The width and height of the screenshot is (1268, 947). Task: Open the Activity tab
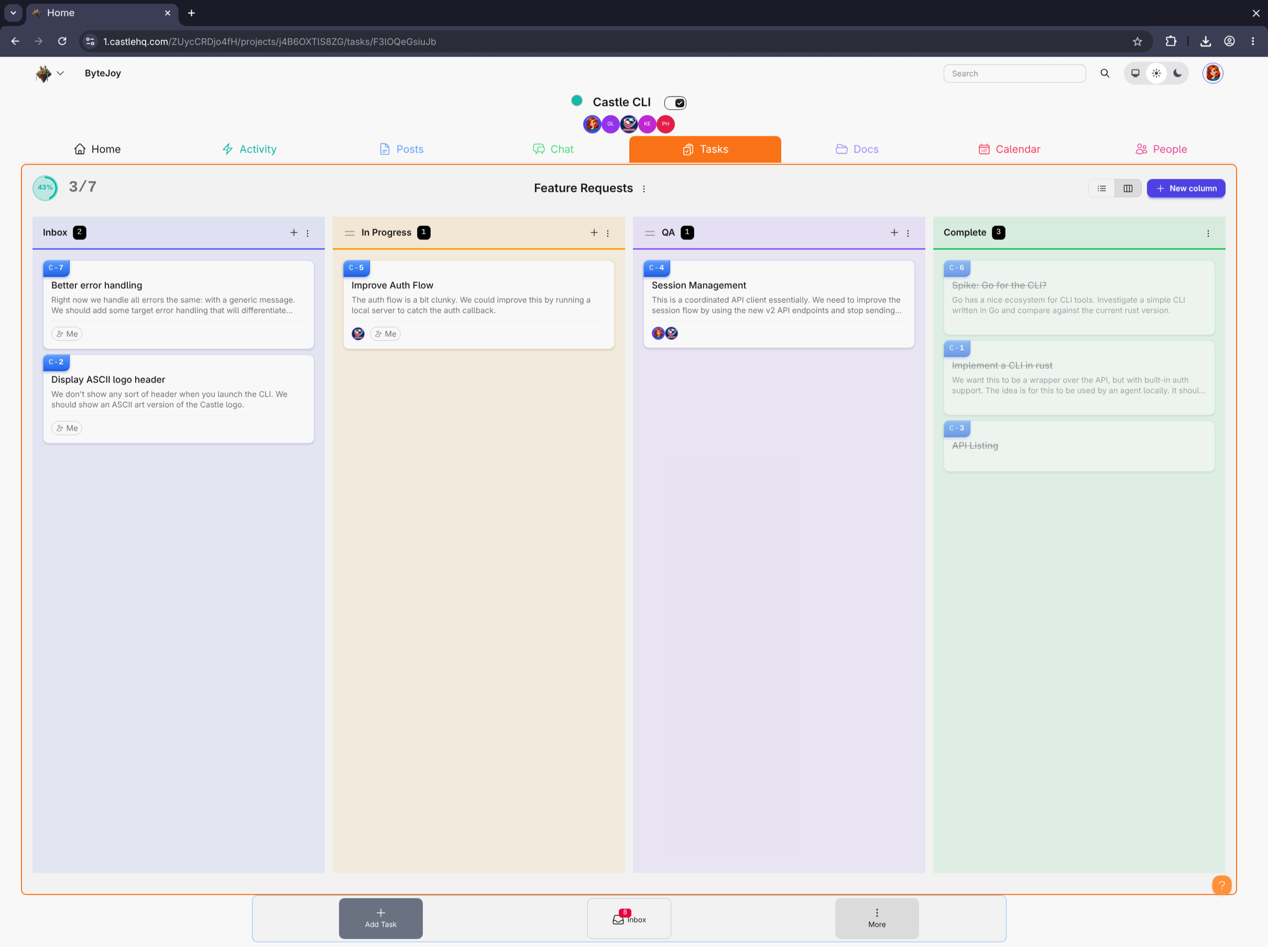click(249, 149)
